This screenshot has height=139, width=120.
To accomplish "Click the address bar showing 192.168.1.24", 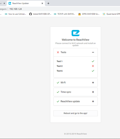I will (x=16, y=9).
